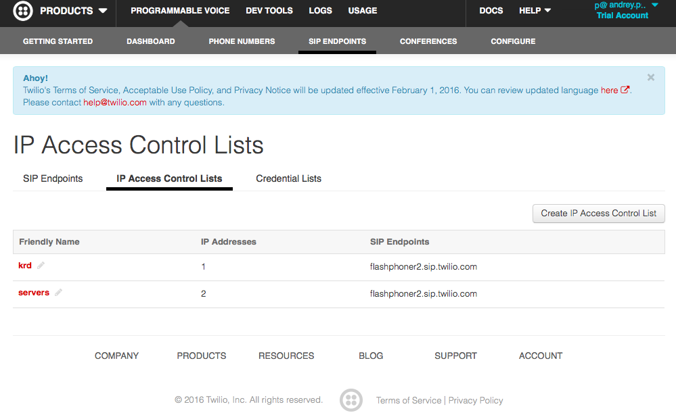This screenshot has height=417, width=676.
Task: Click Create IP Access Control List button
Action: [598, 213]
